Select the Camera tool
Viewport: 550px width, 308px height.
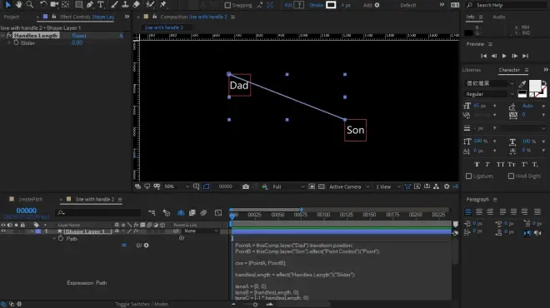point(54,4)
